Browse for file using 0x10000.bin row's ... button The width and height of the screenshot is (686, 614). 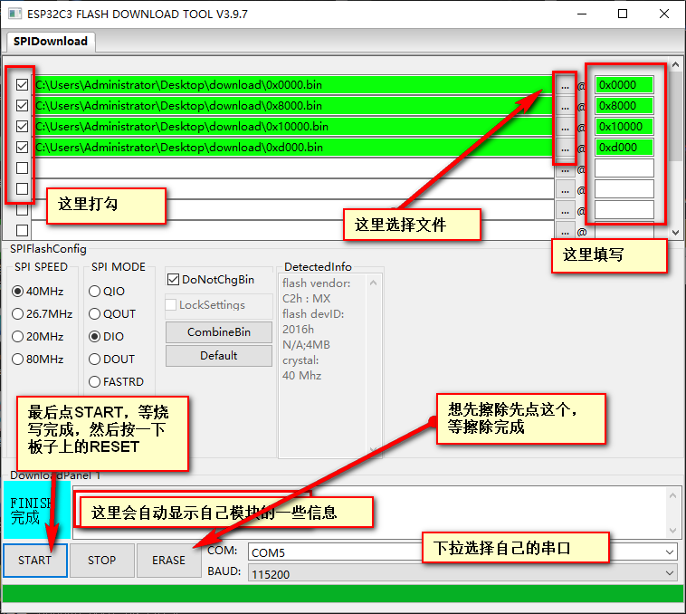pyautogui.click(x=565, y=127)
